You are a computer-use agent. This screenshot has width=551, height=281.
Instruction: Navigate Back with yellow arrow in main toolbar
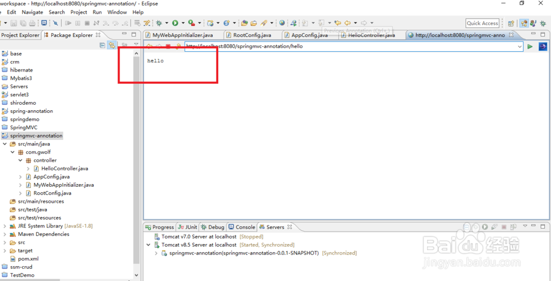tap(348, 23)
